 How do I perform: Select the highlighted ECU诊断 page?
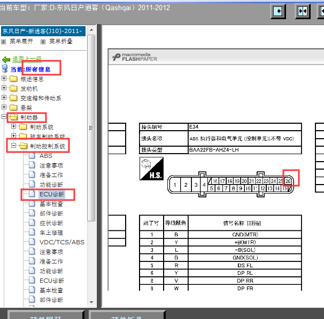click(x=52, y=194)
